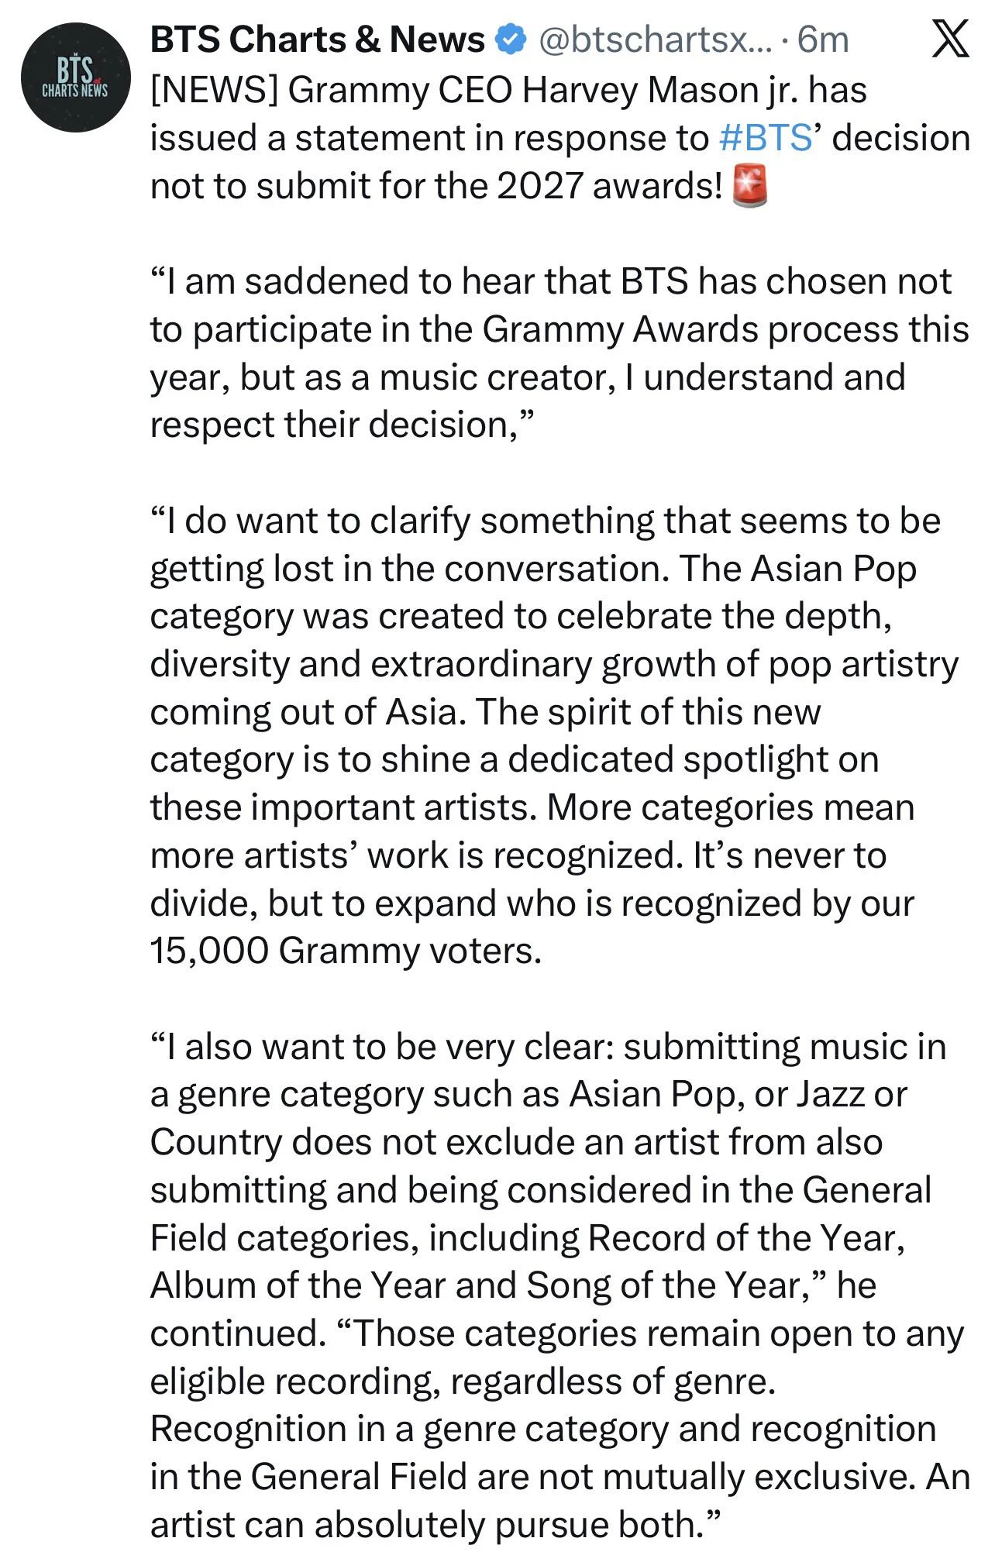Open the BTS Charts & News account name
995x1562 pixels.
coord(318,39)
